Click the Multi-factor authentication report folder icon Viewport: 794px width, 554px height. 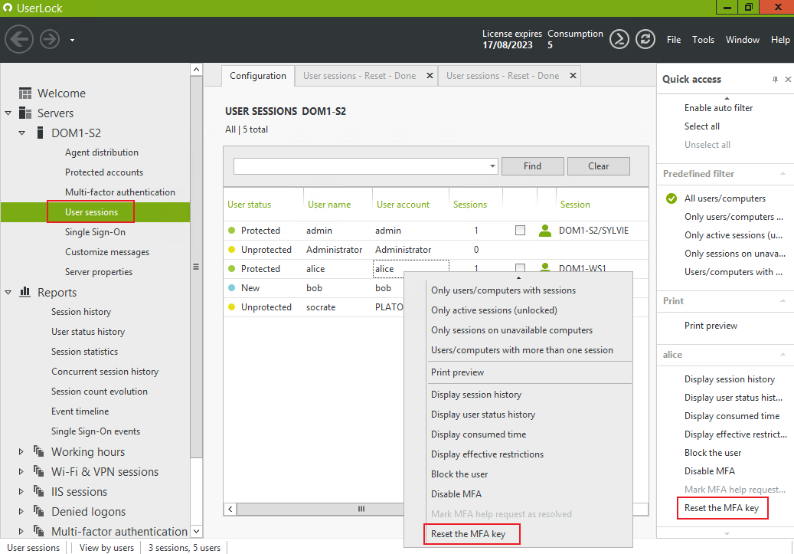39,531
